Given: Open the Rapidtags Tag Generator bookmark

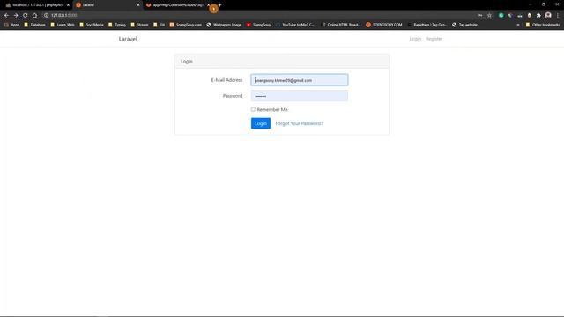Looking at the screenshot, I should click(427, 25).
